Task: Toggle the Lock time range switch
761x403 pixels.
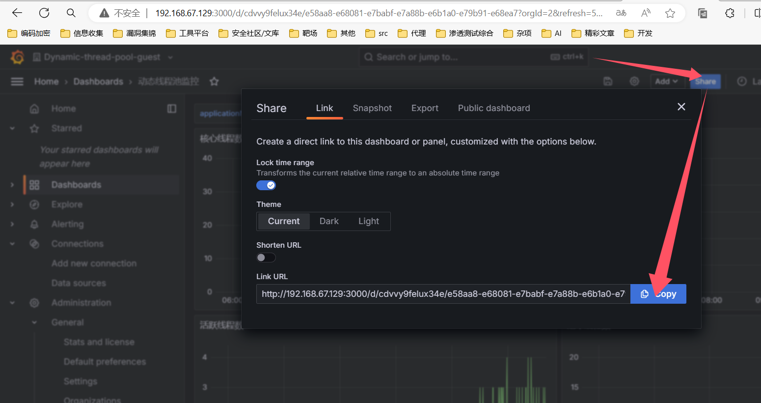Action: [x=266, y=185]
